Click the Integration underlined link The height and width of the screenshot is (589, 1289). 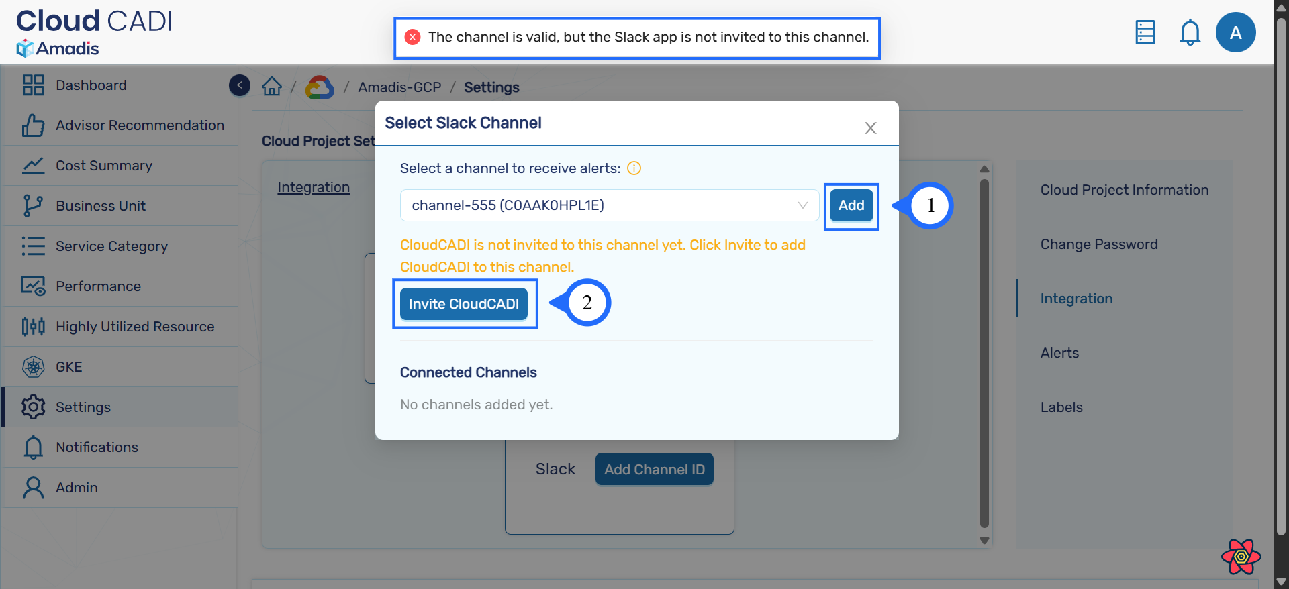[314, 187]
